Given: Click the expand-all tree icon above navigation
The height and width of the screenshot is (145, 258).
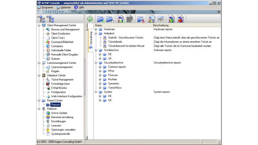Looking at the screenshot, I should (x=40, y=19).
